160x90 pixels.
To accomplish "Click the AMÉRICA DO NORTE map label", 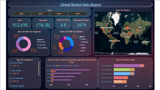I will pos(106,28).
